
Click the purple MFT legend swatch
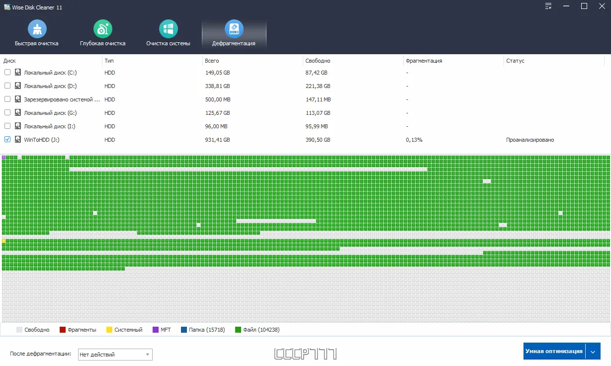[x=156, y=330]
